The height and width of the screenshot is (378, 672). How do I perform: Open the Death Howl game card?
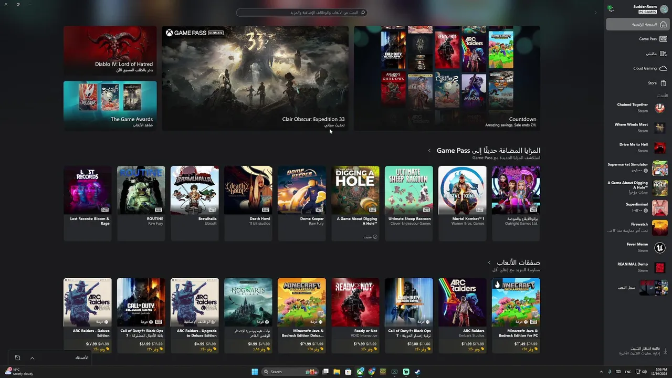(248, 203)
